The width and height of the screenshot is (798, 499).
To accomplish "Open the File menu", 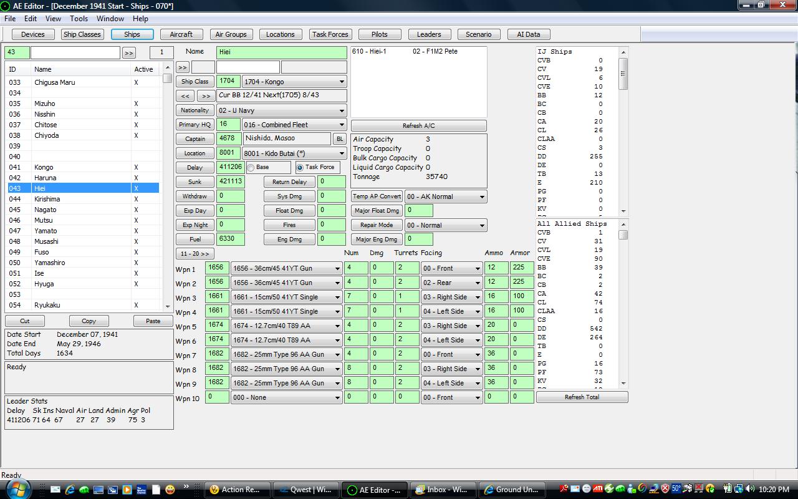I will coord(11,19).
